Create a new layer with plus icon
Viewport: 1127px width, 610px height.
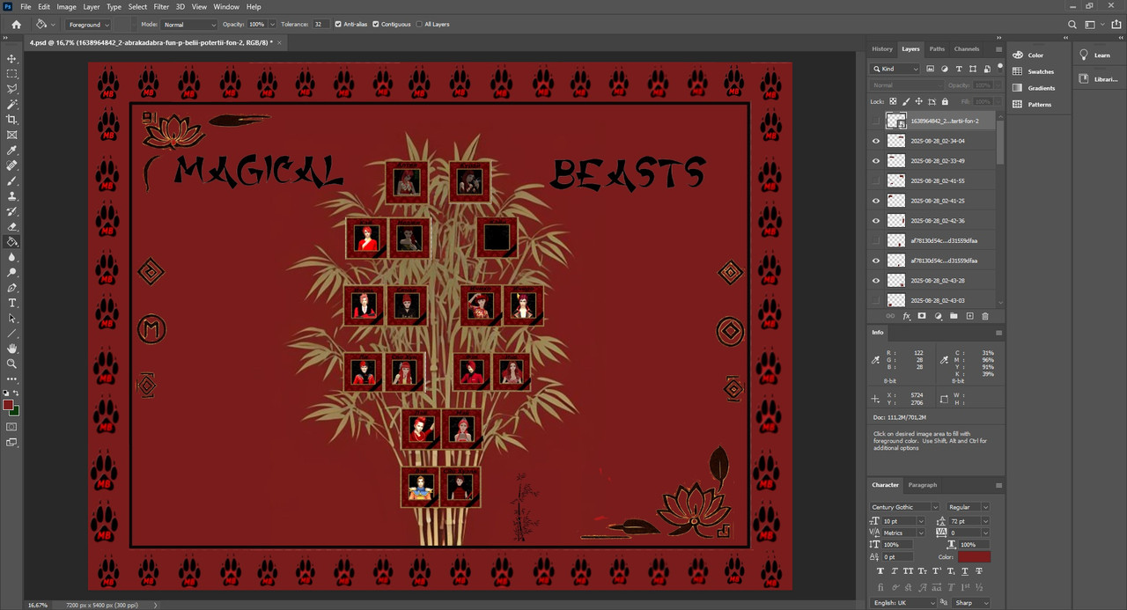pos(969,316)
